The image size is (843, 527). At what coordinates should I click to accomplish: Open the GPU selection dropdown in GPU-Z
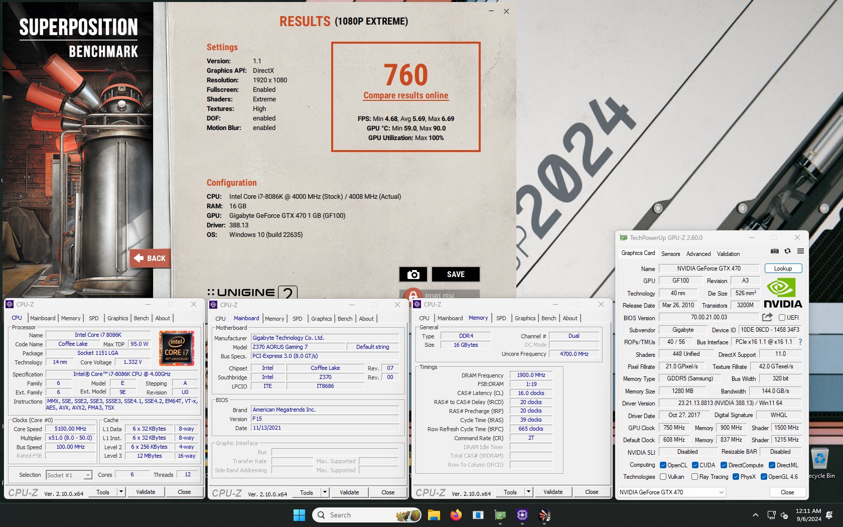pyautogui.click(x=671, y=492)
